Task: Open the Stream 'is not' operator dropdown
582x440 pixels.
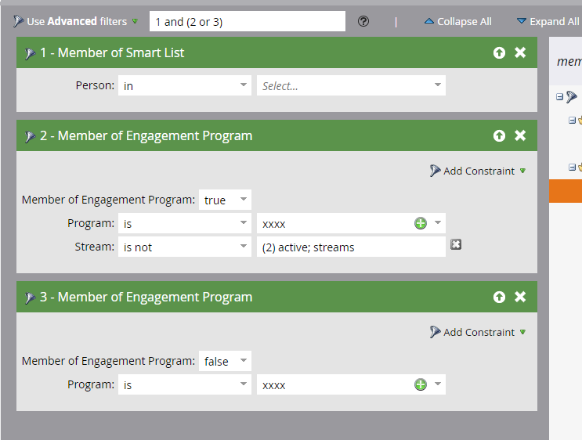Action: pyautogui.click(x=185, y=247)
